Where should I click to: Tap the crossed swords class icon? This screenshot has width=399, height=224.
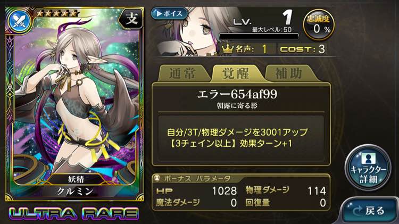coord(19,21)
